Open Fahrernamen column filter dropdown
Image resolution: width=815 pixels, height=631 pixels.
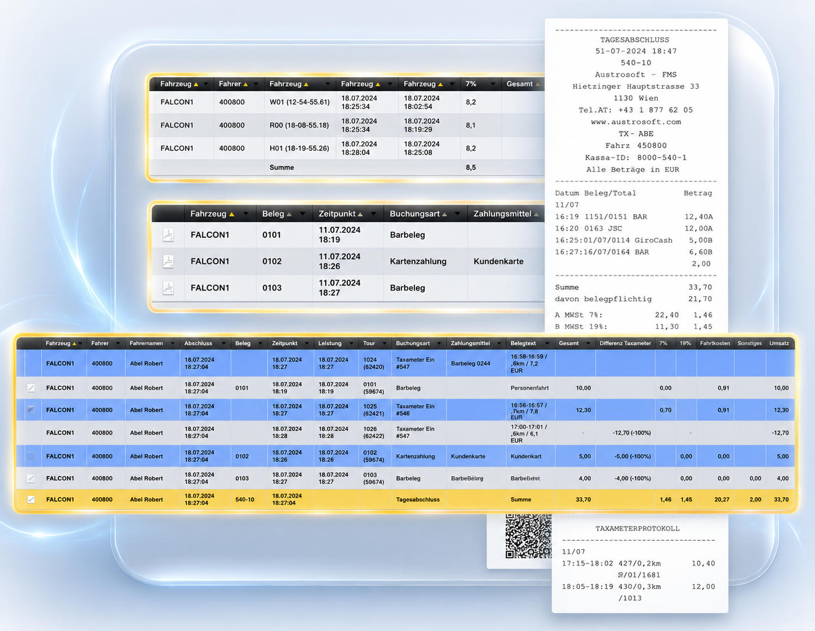(x=172, y=343)
